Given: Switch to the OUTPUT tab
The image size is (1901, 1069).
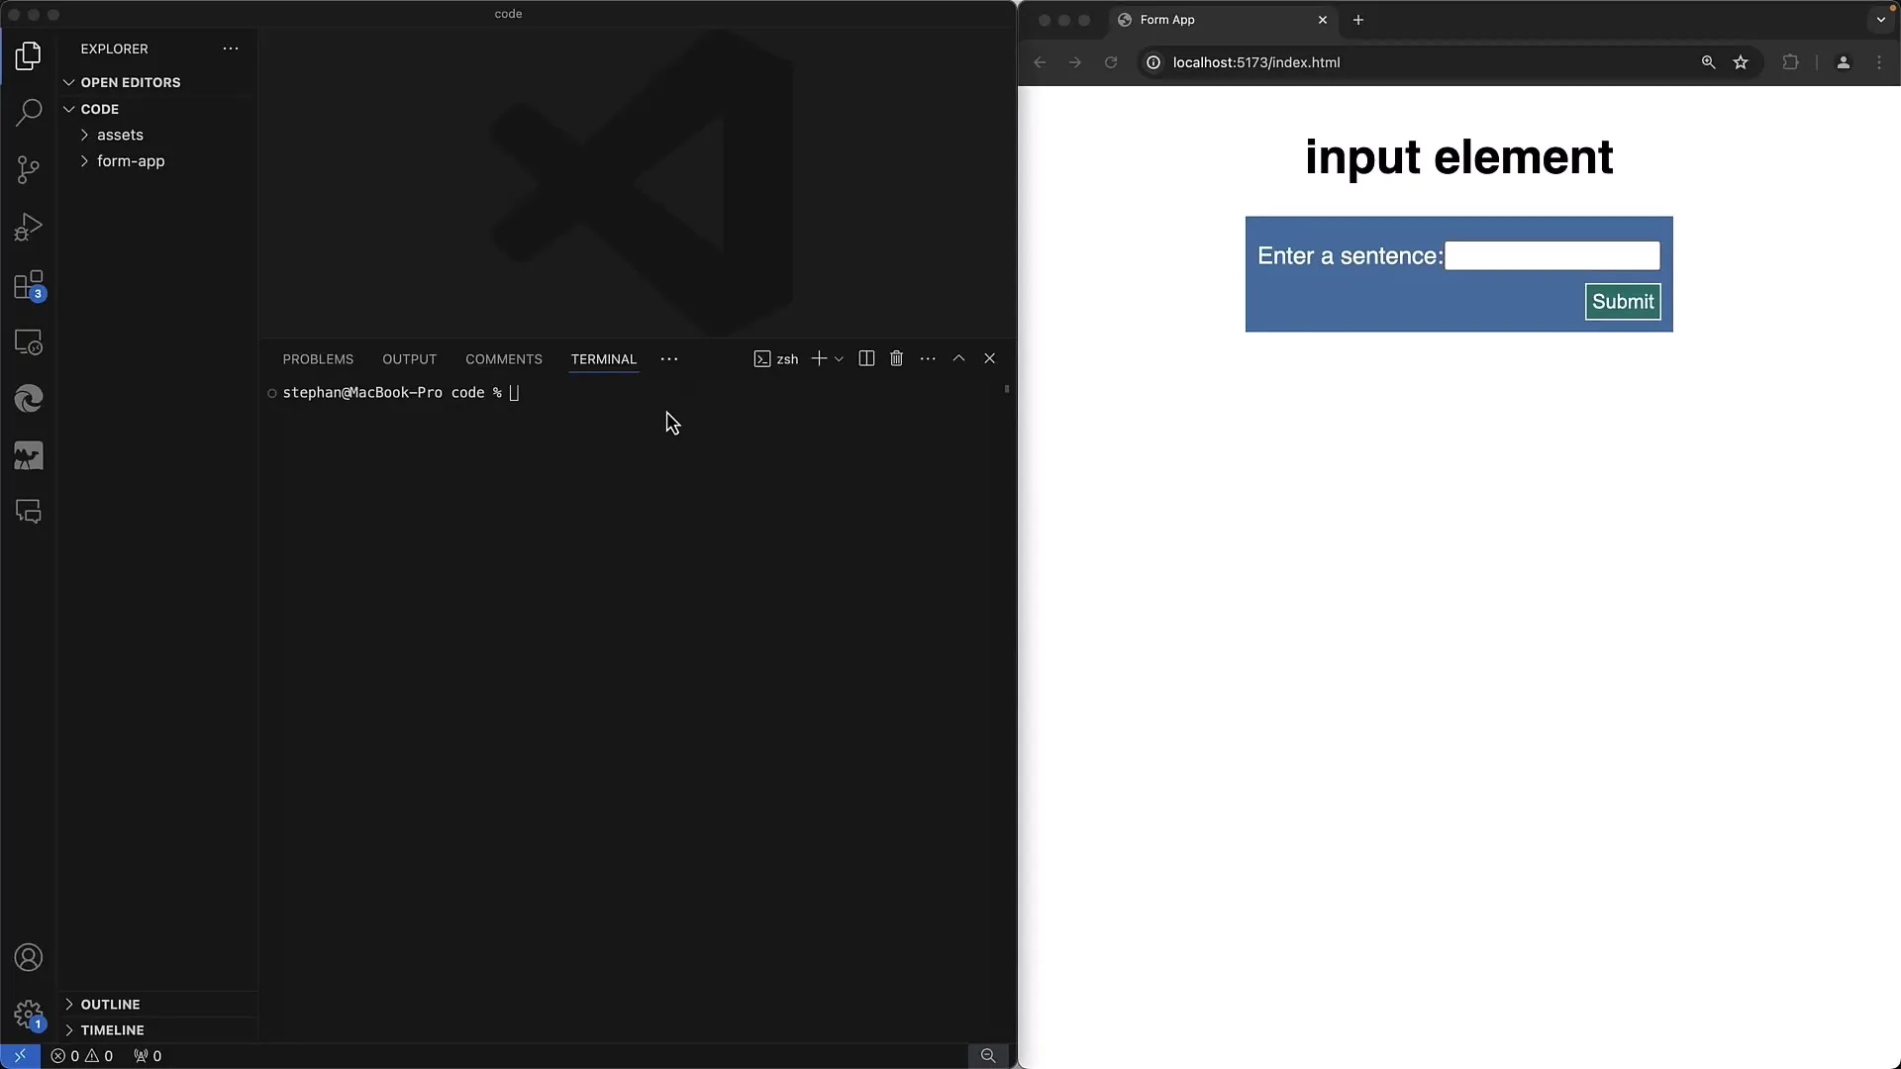Looking at the screenshot, I should [409, 359].
